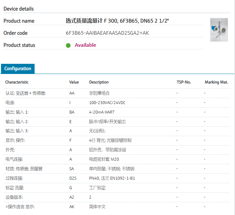Image resolution: width=235 pixels, height=215 pixels.
Task: Select the order code 6F3B65-AAIBAEAFAASAD2SGA2+AK text
Action: (x=107, y=33)
